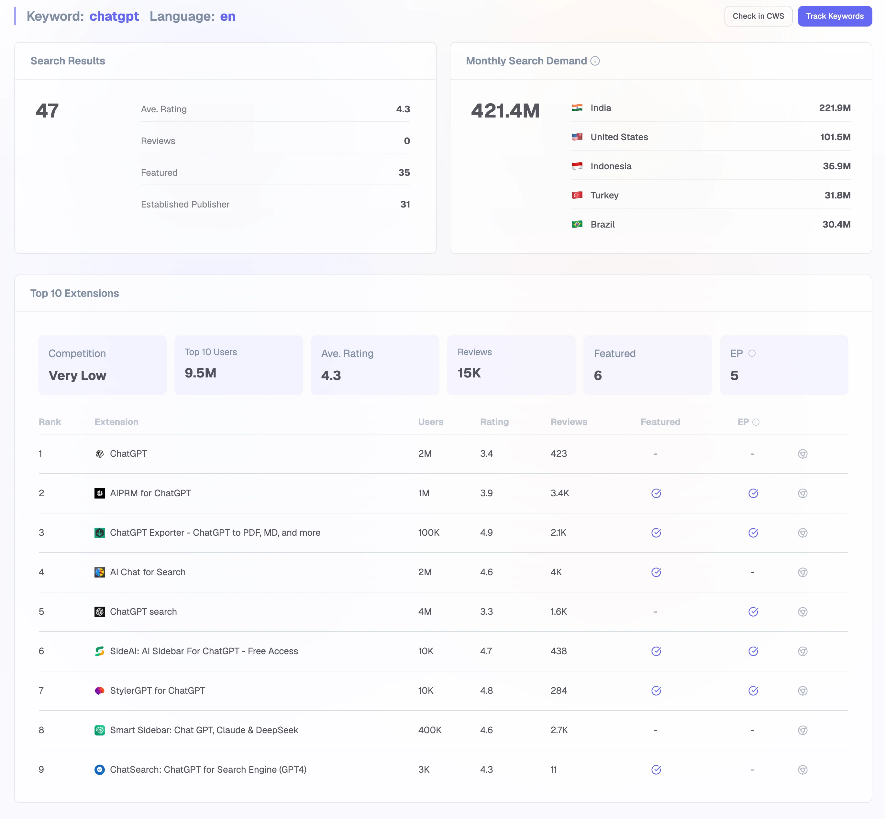
Task: Click the India flag icon
Action: (577, 108)
